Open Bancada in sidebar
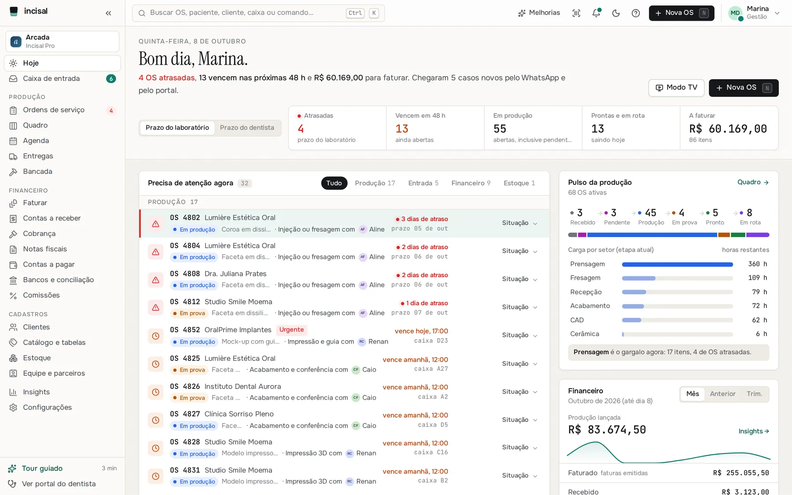The image size is (792, 495). pyautogui.click(x=62, y=172)
